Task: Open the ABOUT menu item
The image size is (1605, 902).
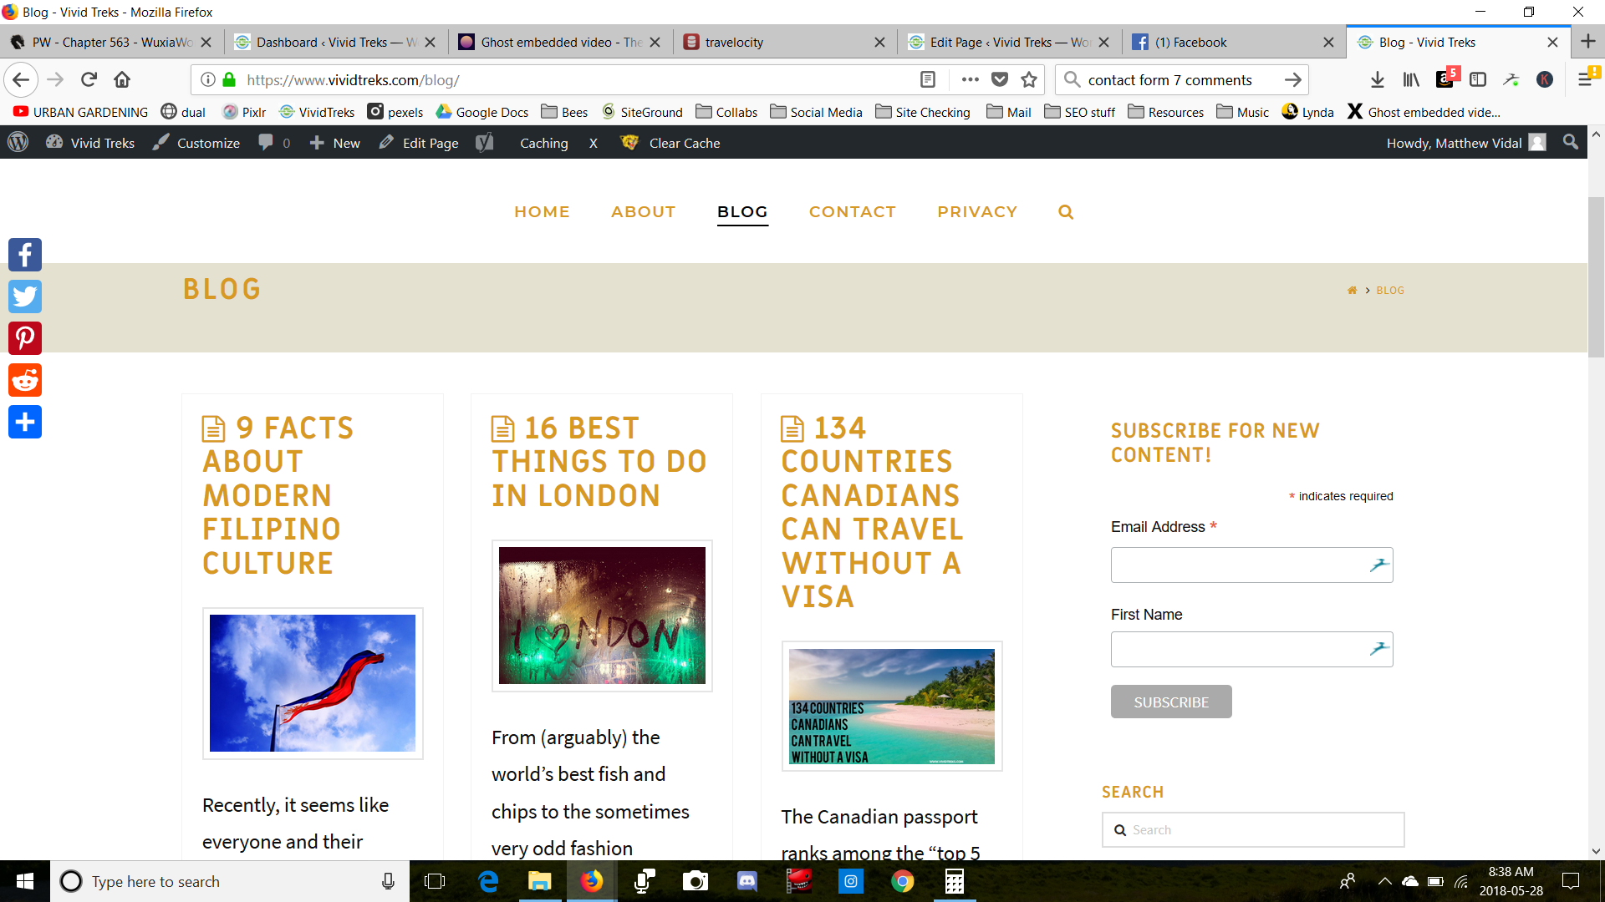Action: click(643, 212)
